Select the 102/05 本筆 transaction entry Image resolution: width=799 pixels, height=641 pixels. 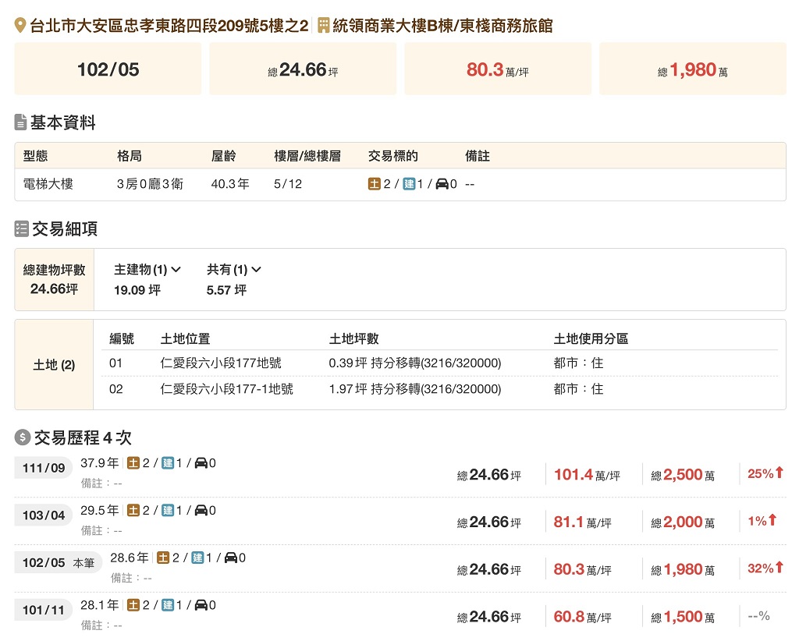click(x=59, y=562)
